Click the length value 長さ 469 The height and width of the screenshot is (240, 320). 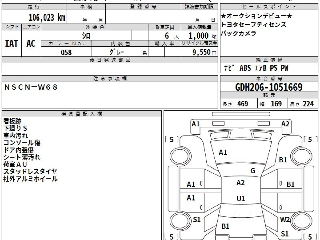(x=235, y=104)
